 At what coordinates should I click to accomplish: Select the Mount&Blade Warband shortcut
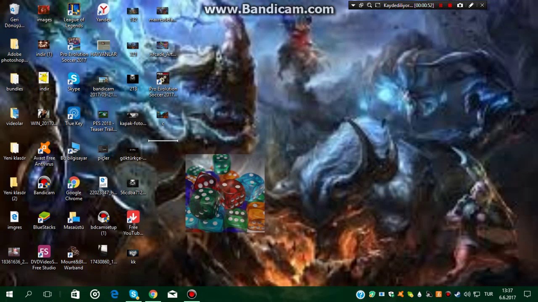(x=74, y=258)
